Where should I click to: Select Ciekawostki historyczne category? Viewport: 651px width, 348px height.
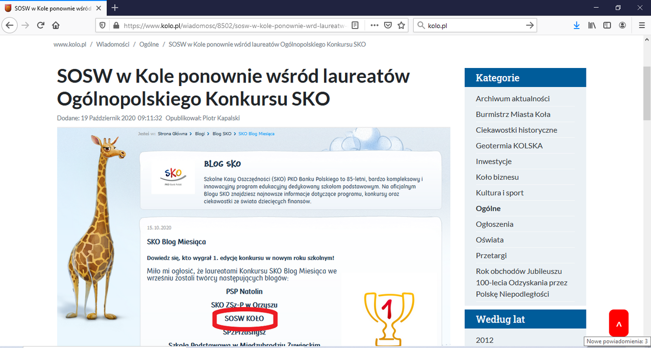pos(516,130)
